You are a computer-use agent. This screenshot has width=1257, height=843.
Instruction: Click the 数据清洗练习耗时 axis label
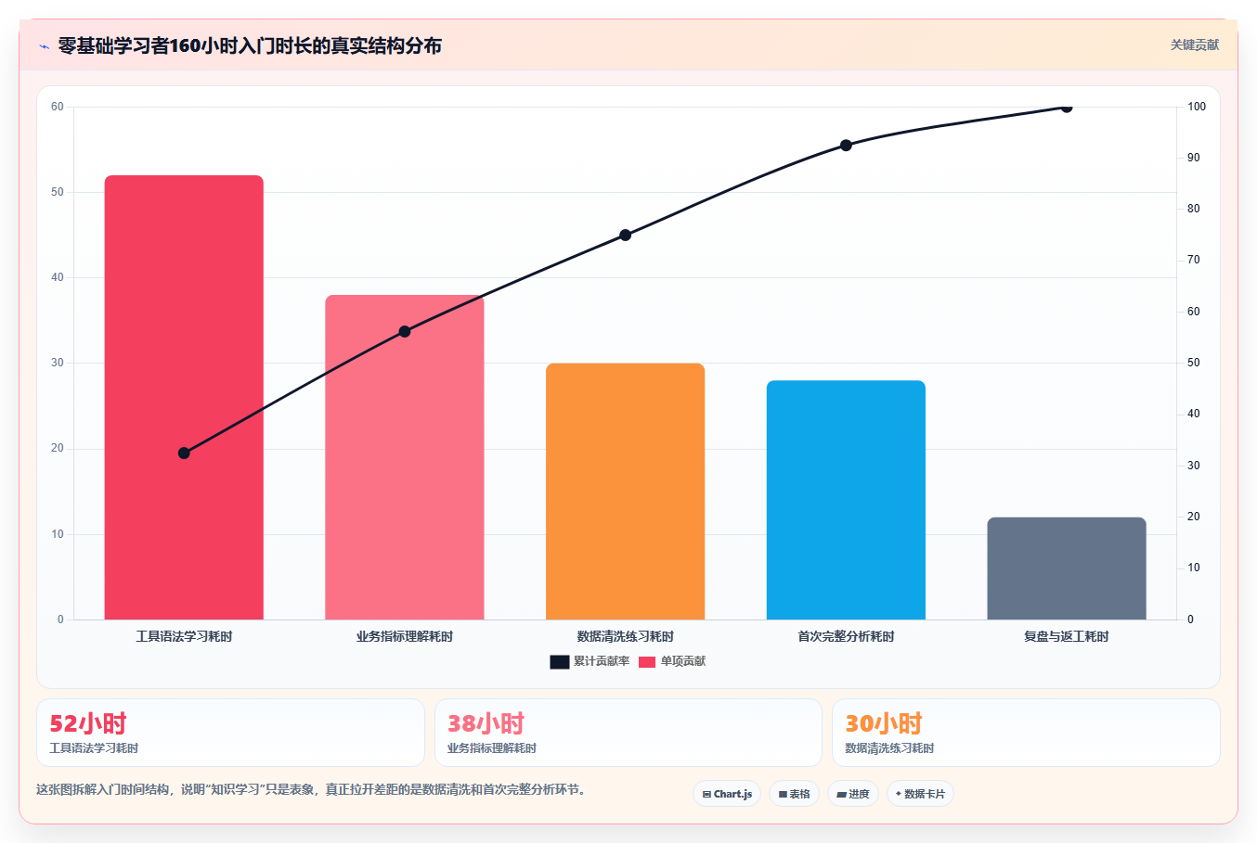coord(625,636)
